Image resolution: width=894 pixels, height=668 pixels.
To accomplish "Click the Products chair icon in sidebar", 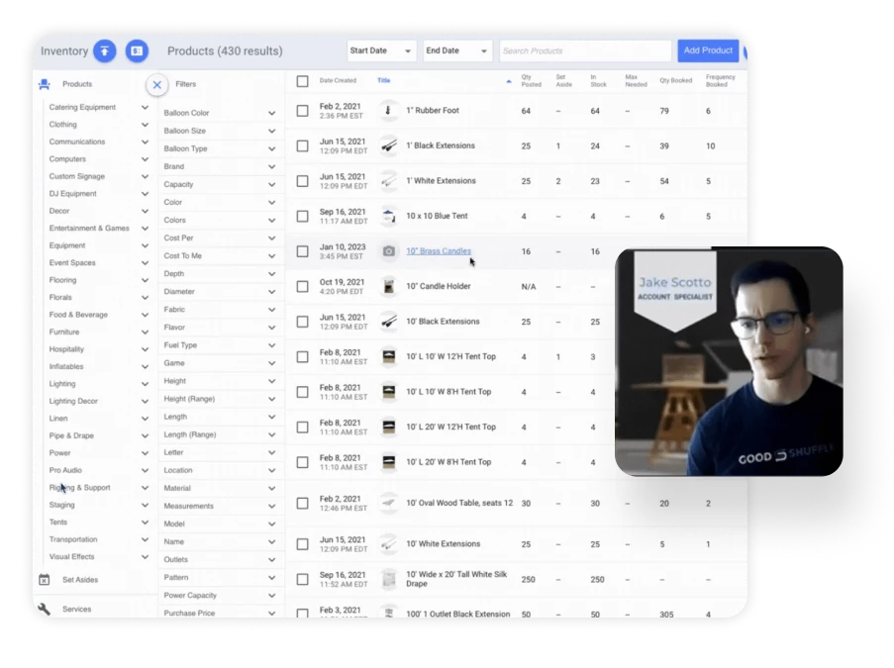I will [44, 84].
